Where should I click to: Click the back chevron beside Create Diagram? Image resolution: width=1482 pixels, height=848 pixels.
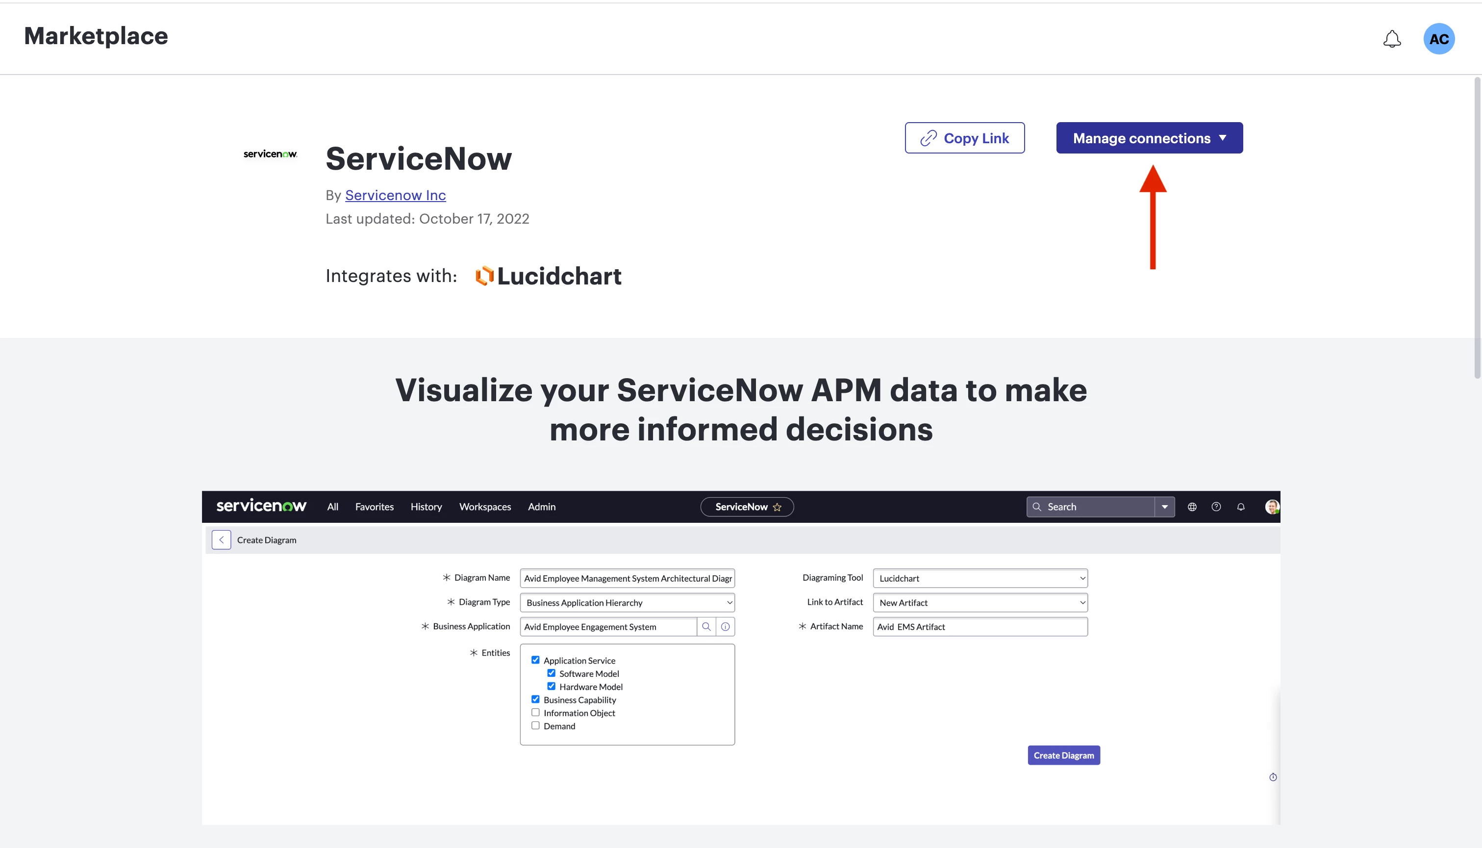point(221,540)
